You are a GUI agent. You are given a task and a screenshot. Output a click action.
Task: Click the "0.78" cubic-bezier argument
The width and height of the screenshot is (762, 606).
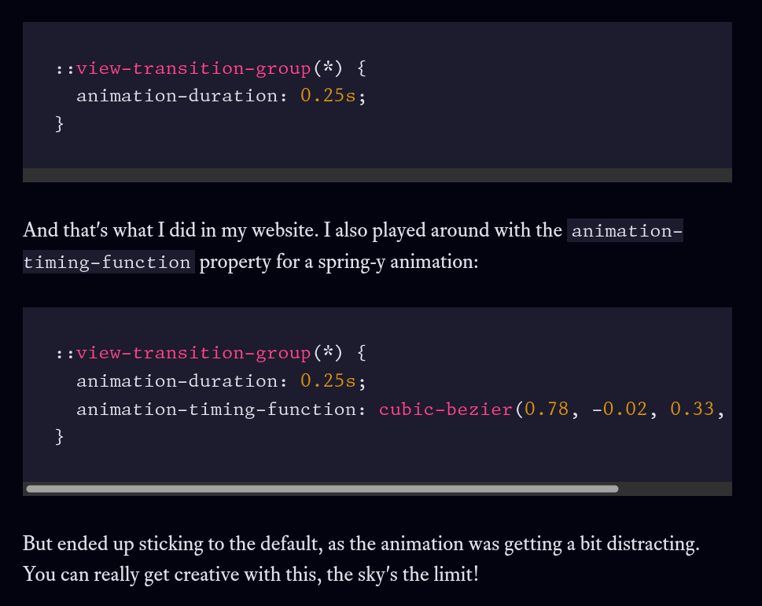(547, 410)
